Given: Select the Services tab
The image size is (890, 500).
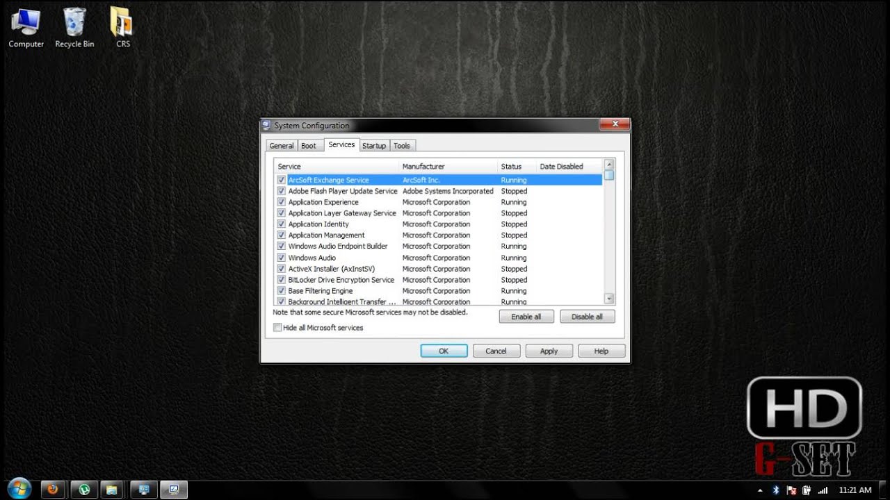Looking at the screenshot, I should [341, 144].
